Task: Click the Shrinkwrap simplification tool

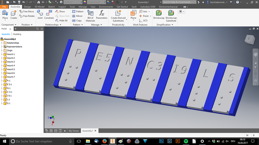Action: pyautogui.click(x=159, y=15)
